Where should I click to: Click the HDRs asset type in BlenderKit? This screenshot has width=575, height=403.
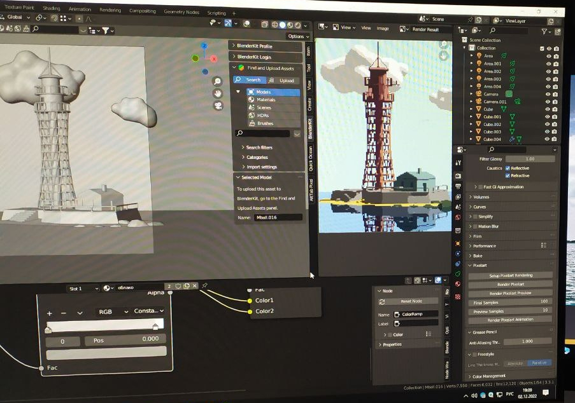[262, 115]
